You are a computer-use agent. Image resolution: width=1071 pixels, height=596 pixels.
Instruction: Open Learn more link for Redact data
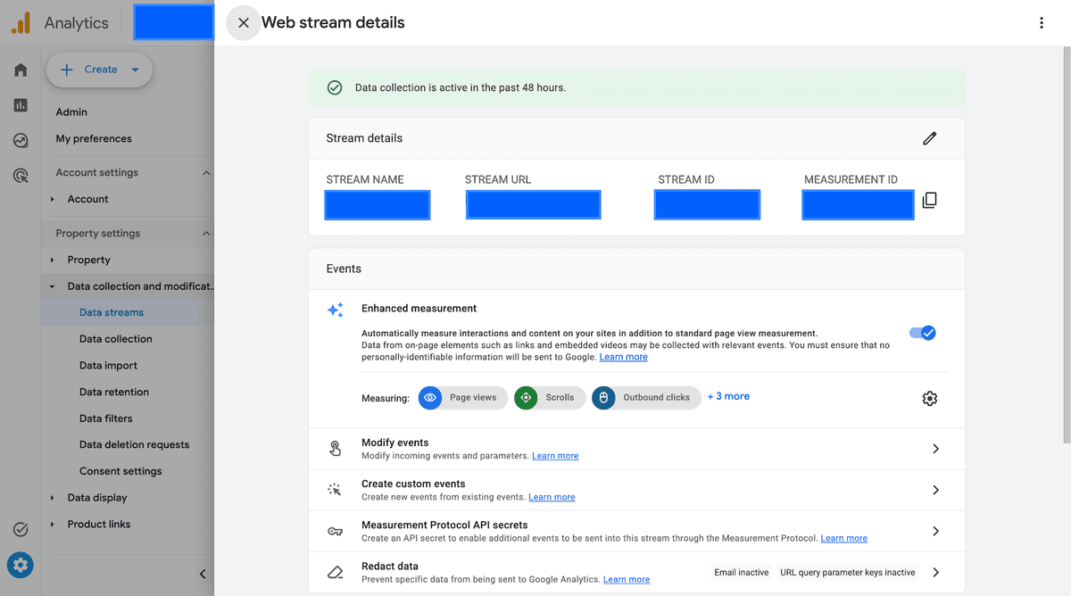pyautogui.click(x=627, y=579)
